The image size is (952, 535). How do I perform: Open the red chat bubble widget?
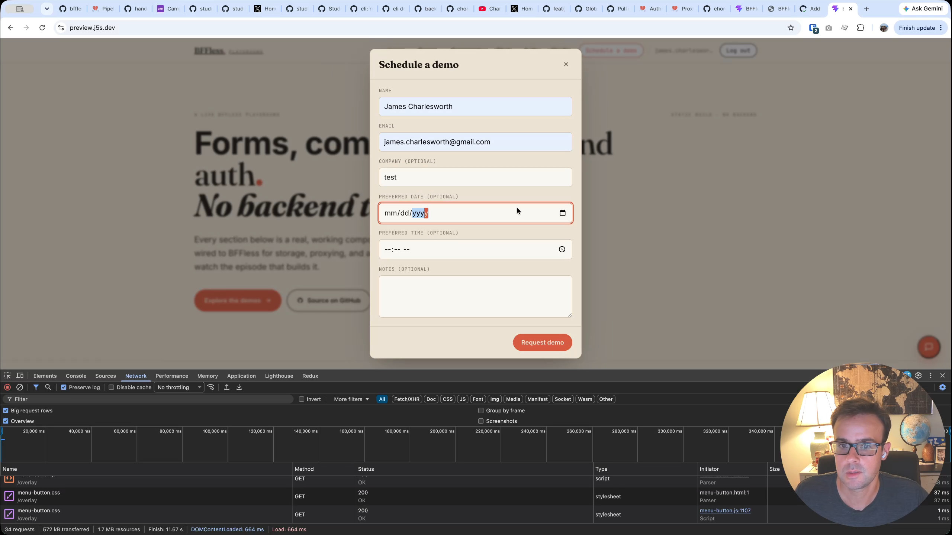pyautogui.click(x=929, y=347)
